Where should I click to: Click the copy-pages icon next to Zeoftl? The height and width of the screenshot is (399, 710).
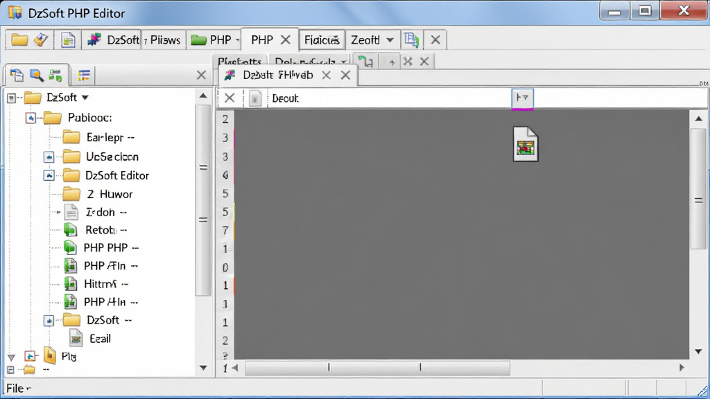(411, 39)
